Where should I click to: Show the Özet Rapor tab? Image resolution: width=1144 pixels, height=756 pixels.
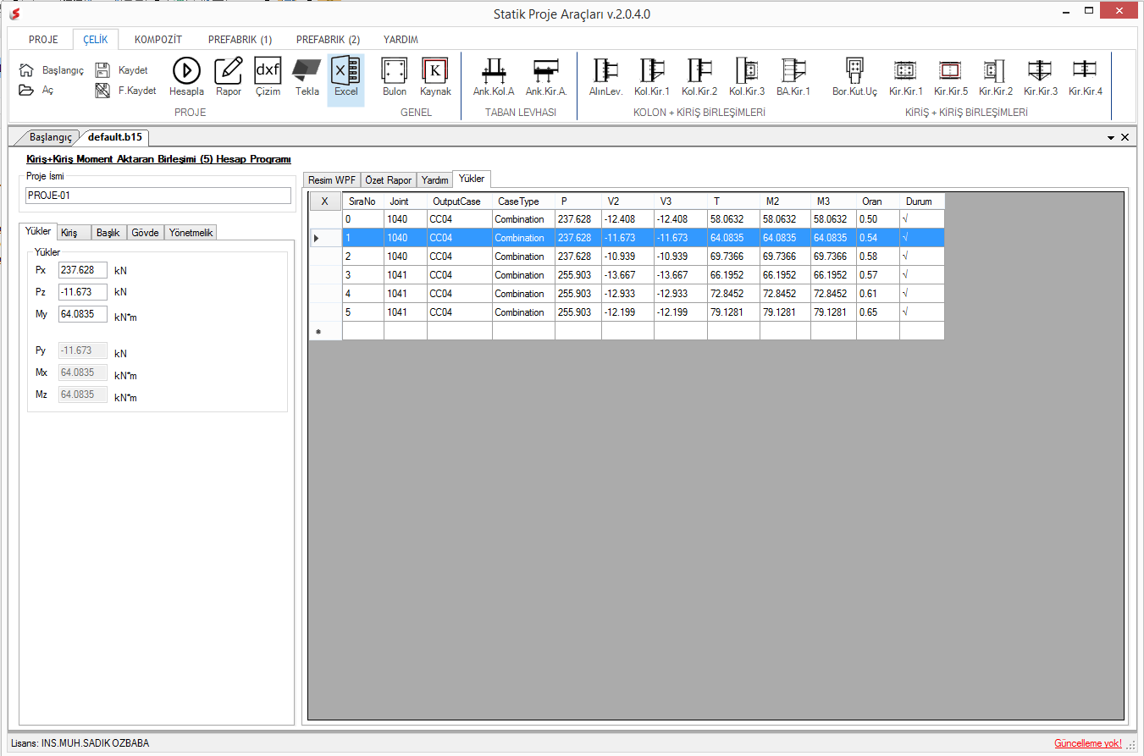(389, 180)
